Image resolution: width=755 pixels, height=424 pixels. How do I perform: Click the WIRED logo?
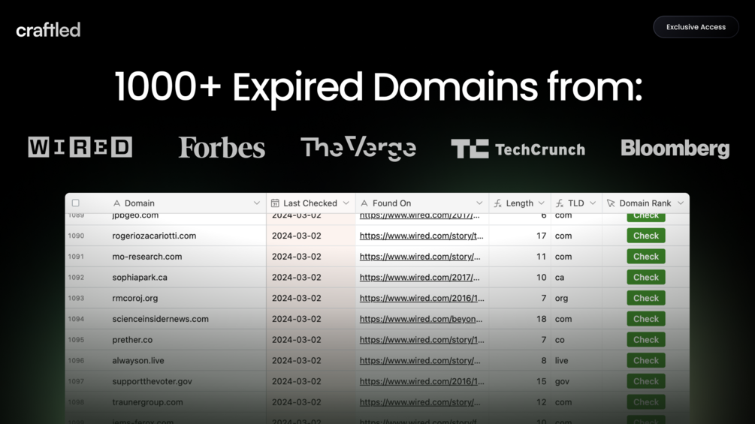(80, 147)
